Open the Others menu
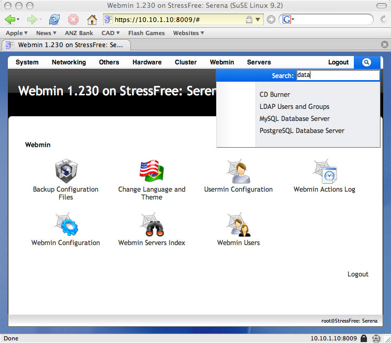Screen dimensions: 391x343 (x=109, y=62)
